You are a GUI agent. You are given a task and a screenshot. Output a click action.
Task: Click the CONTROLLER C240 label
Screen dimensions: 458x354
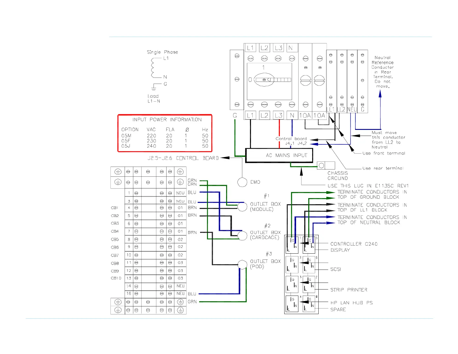tap(354, 244)
